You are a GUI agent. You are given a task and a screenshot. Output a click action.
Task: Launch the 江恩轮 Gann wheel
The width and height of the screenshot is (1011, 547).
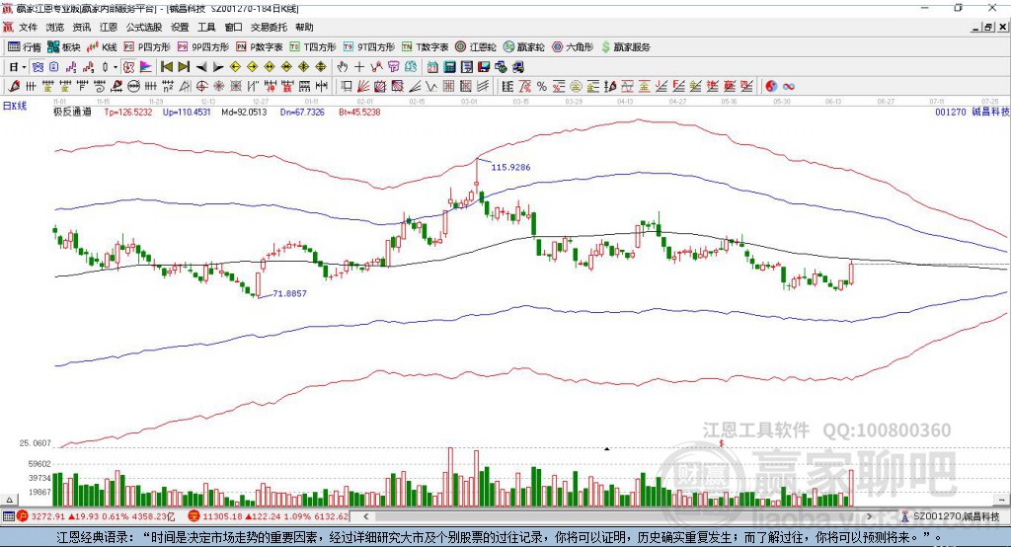[x=476, y=47]
